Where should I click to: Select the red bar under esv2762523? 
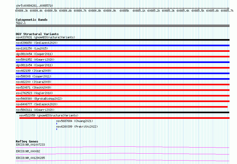coord(122,96)
